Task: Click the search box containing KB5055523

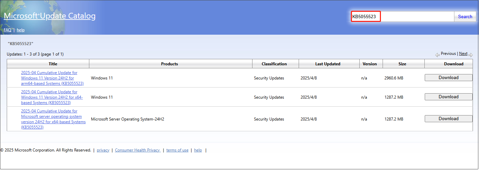Action: coord(402,16)
